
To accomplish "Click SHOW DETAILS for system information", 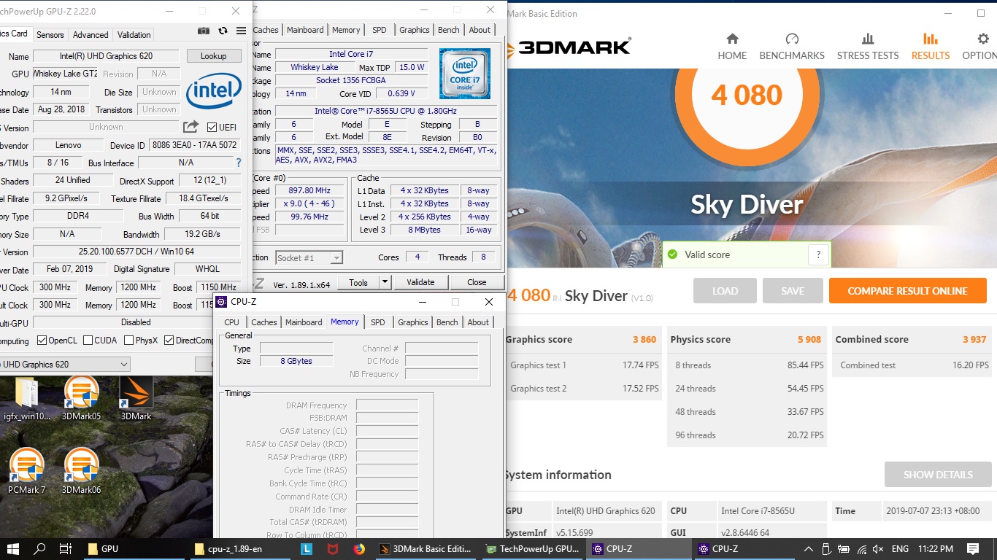I will pyautogui.click(x=938, y=475).
